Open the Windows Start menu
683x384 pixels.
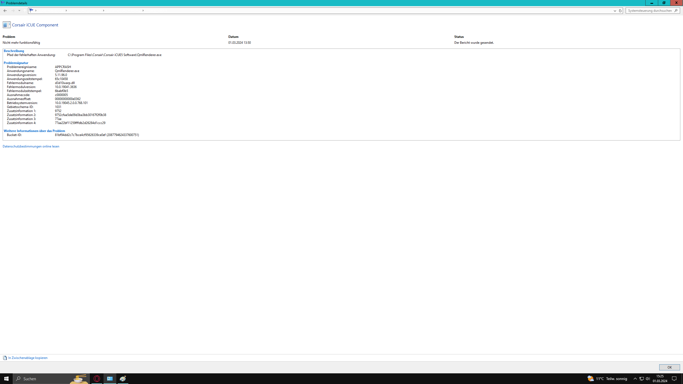(6, 379)
